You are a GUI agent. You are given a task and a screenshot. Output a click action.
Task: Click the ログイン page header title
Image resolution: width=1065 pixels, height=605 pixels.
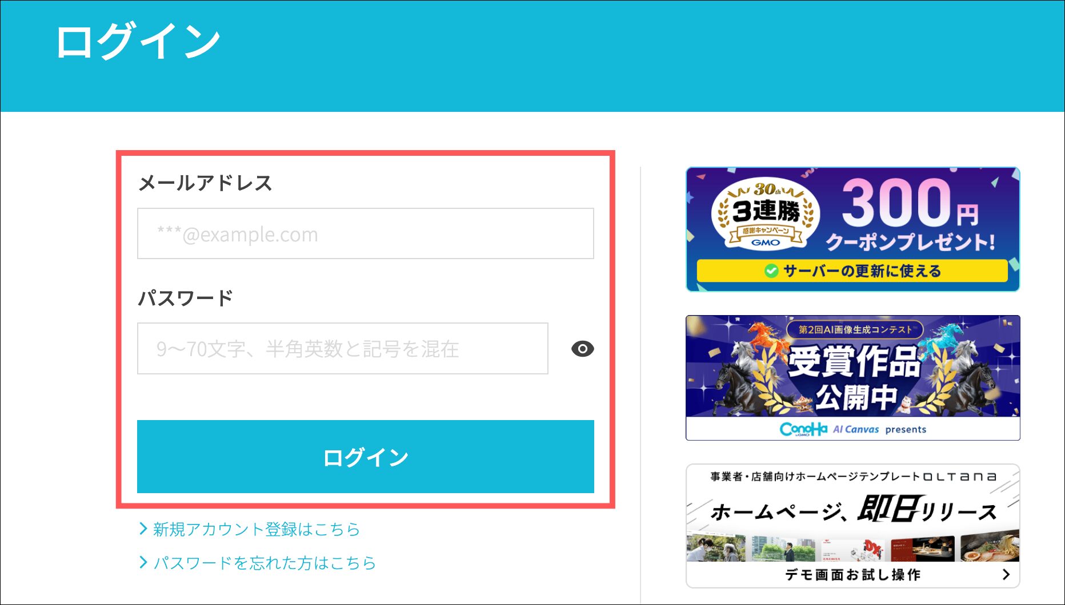pyautogui.click(x=138, y=41)
